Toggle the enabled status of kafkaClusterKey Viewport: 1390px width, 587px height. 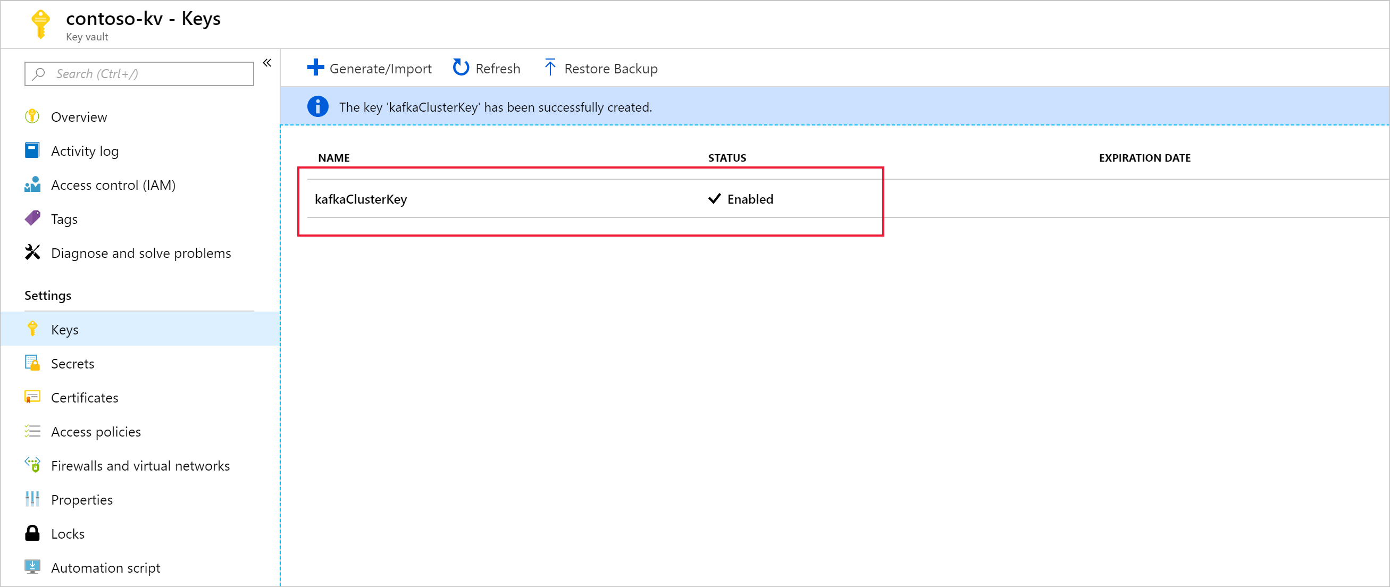coord(741,199)
